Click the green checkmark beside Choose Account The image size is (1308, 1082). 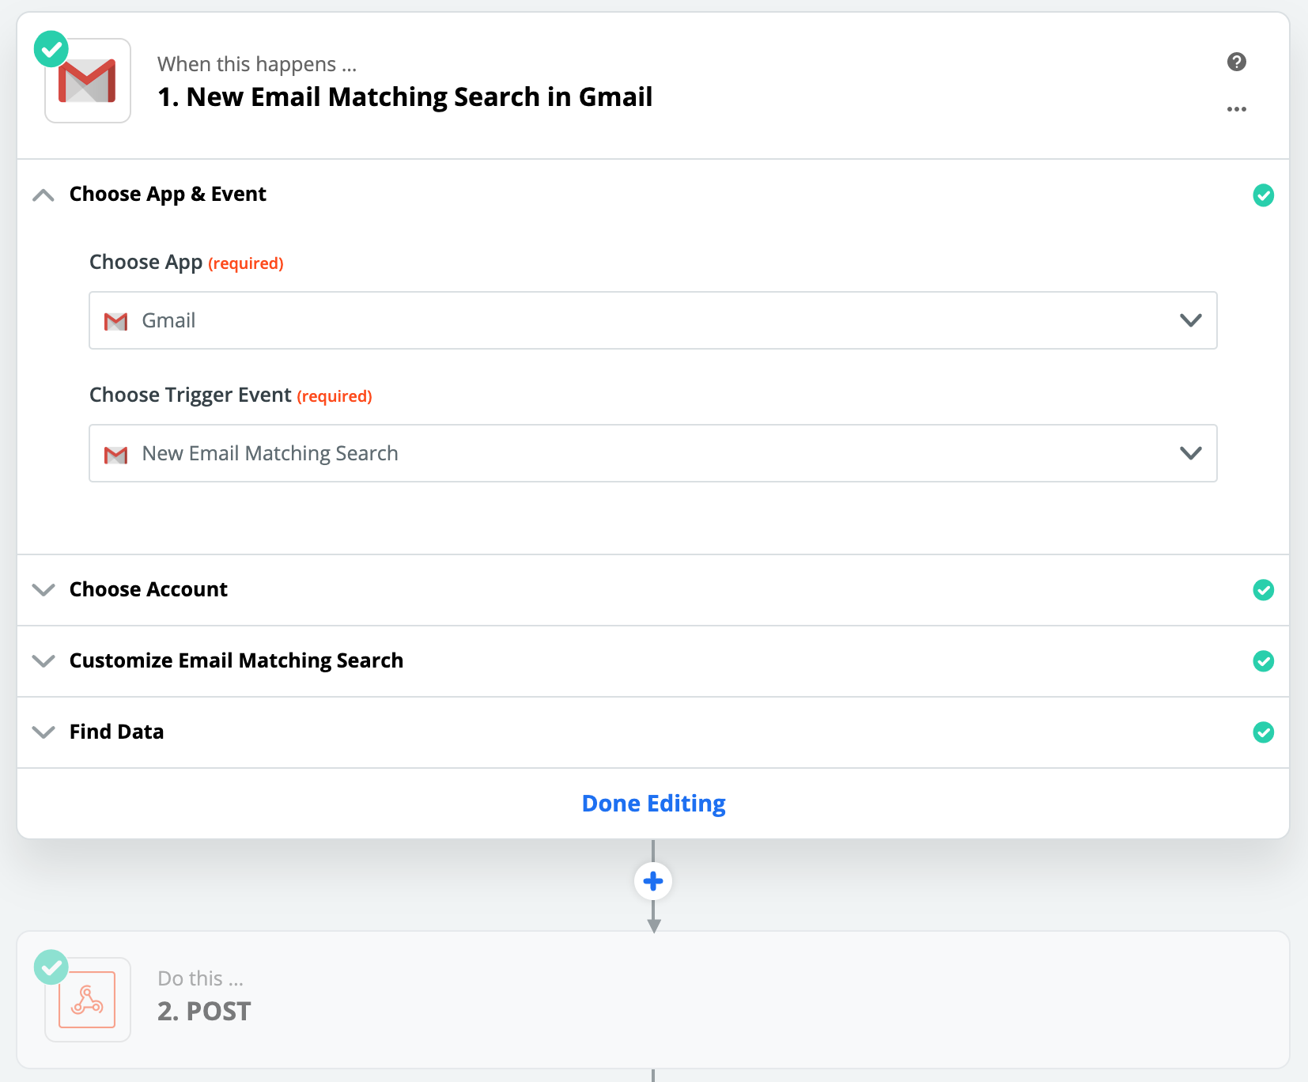click(1264, 590)
